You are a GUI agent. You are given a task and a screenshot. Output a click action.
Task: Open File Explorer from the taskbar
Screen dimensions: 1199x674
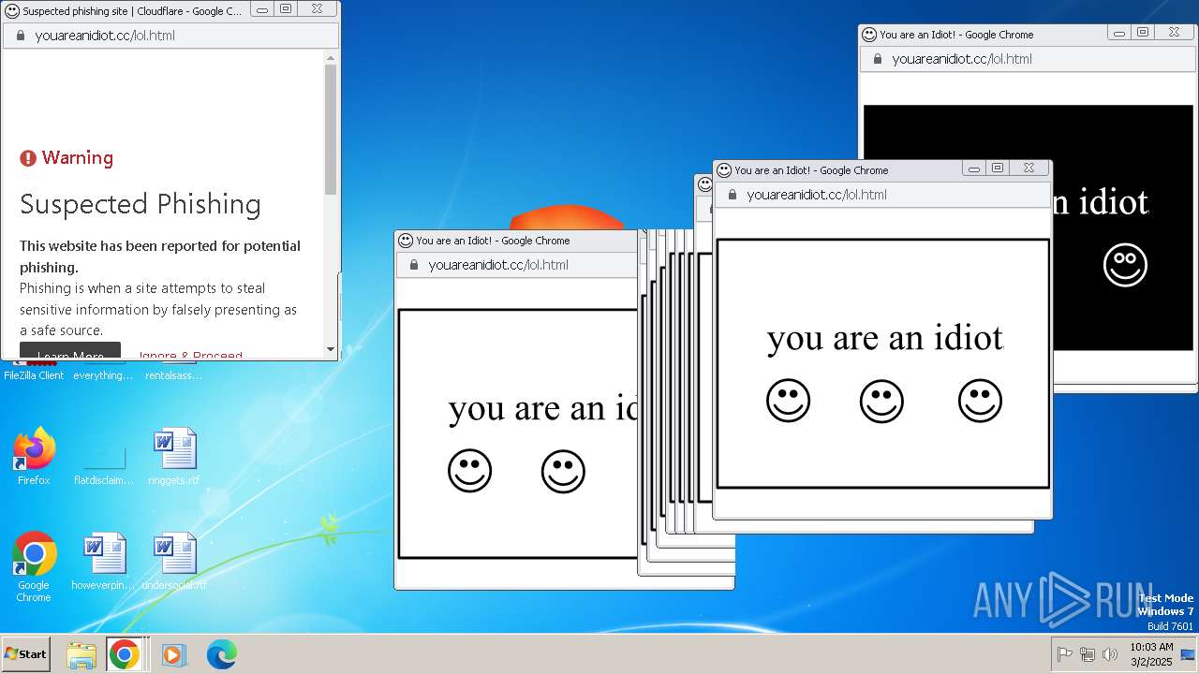pos(81,654)
